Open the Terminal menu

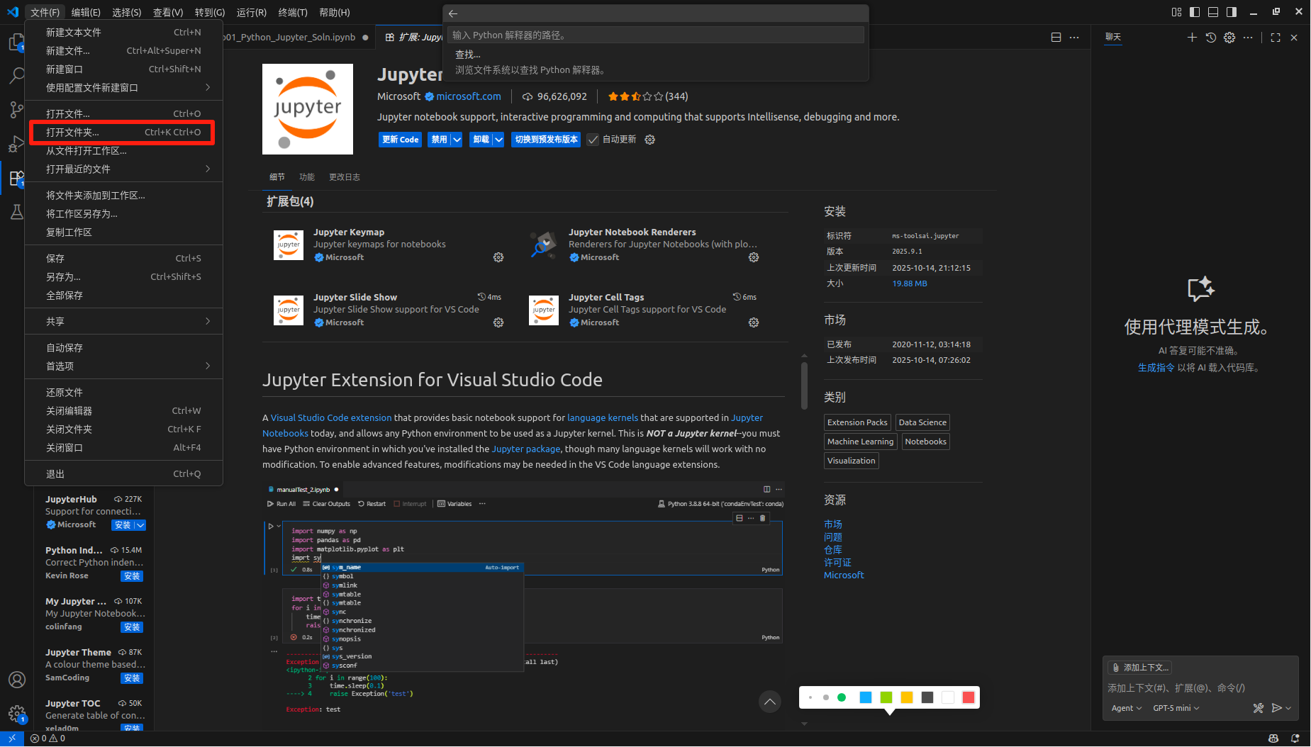pos(292,12)
